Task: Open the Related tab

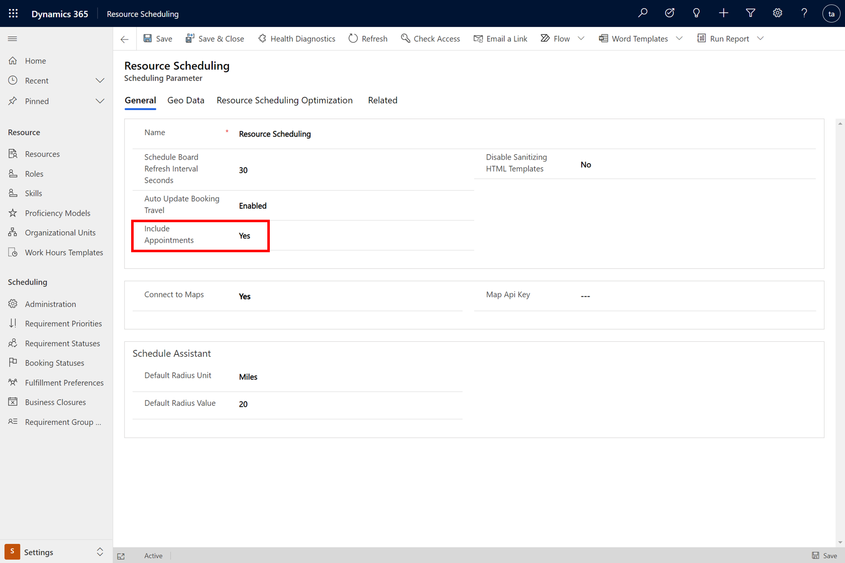Action: [382, 101]
